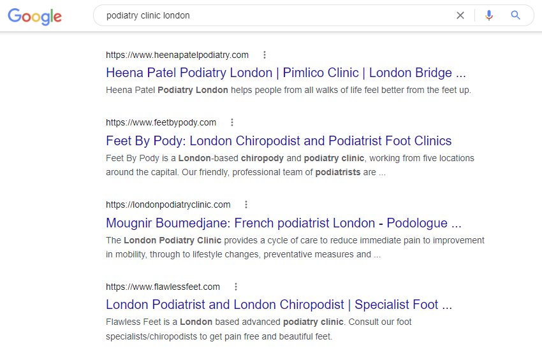Viewport: 542px width, 358px height.
Task: Open Heena Patel Podiatry London result
Action: (286, 73)
